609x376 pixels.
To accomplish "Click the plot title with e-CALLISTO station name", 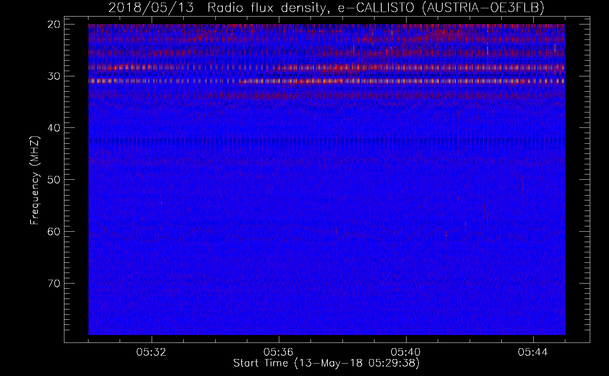I will point(326,8).
